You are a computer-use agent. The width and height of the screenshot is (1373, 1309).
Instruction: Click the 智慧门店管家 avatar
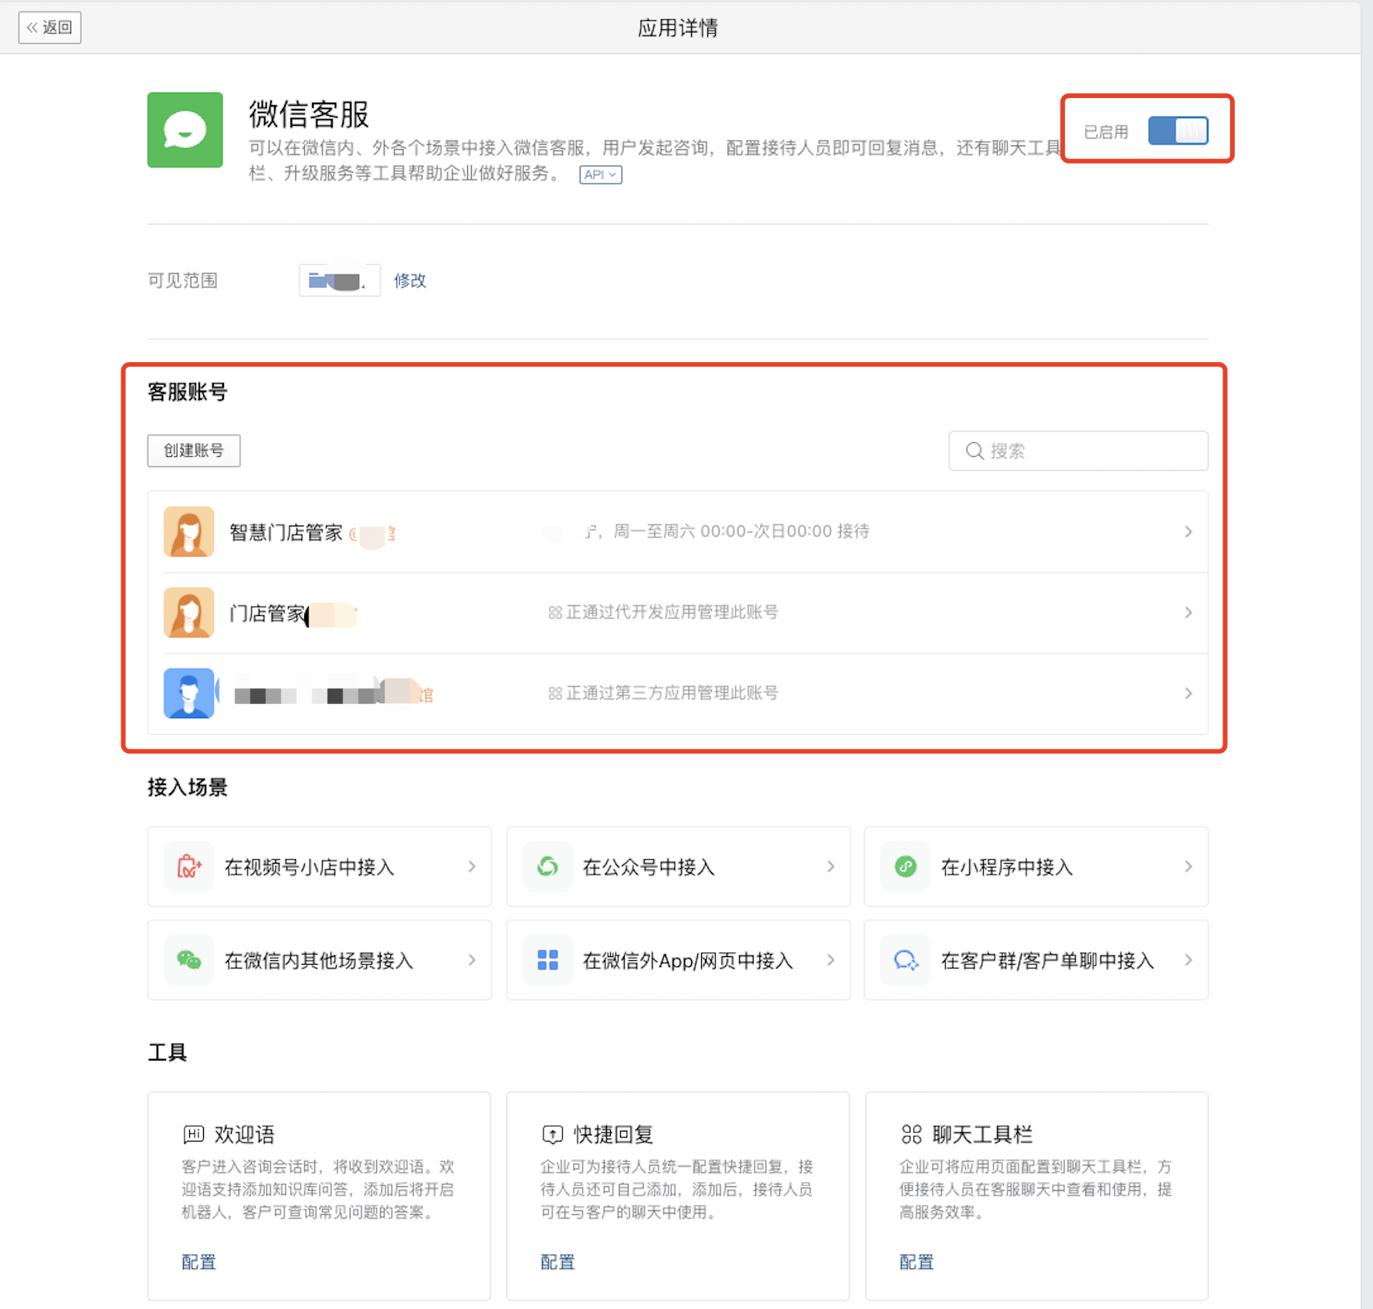(188, 532)
